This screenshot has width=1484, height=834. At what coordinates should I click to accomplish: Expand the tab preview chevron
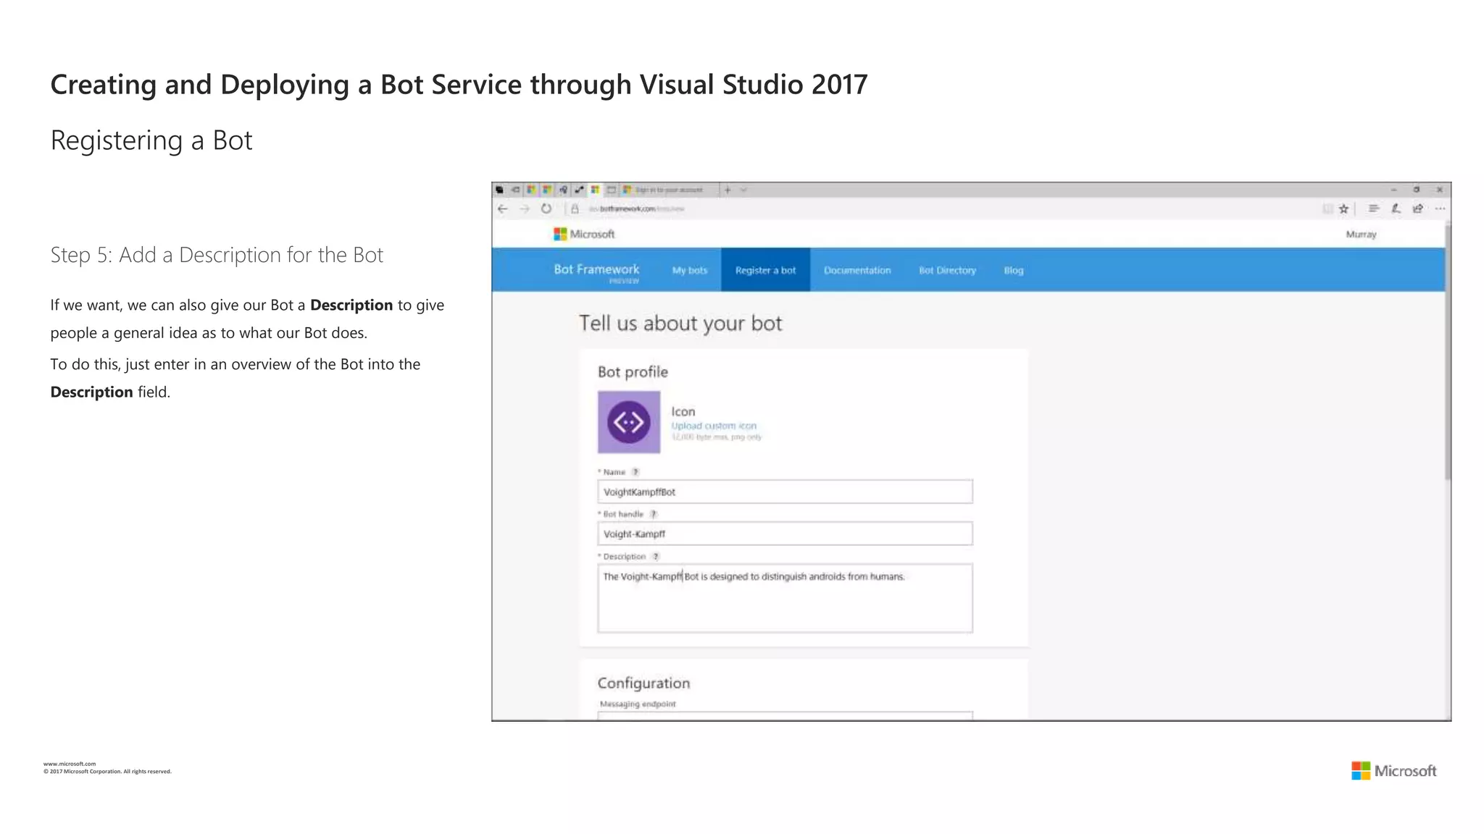tap(743, 190)
